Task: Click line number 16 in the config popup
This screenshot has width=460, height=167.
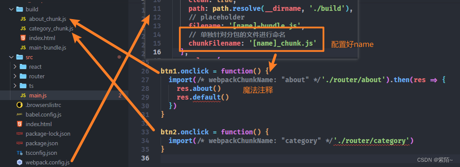Action: tap(157, 52)
